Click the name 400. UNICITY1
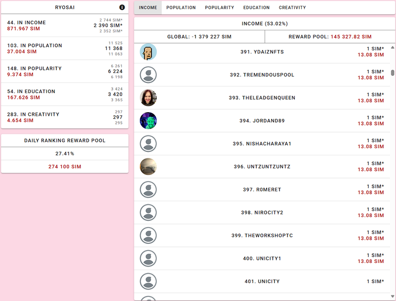This screenshot has height=301, width=396. [262, 258]
